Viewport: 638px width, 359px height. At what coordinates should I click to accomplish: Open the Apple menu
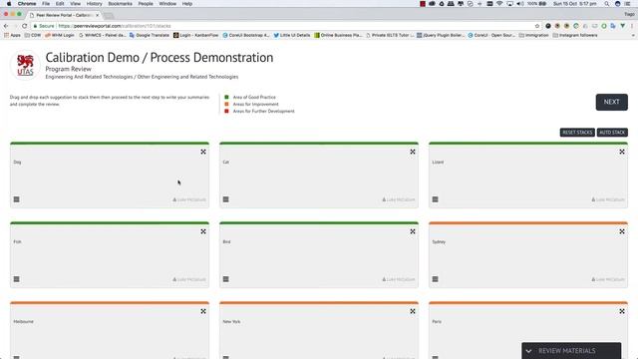click(x=9, y=4)
